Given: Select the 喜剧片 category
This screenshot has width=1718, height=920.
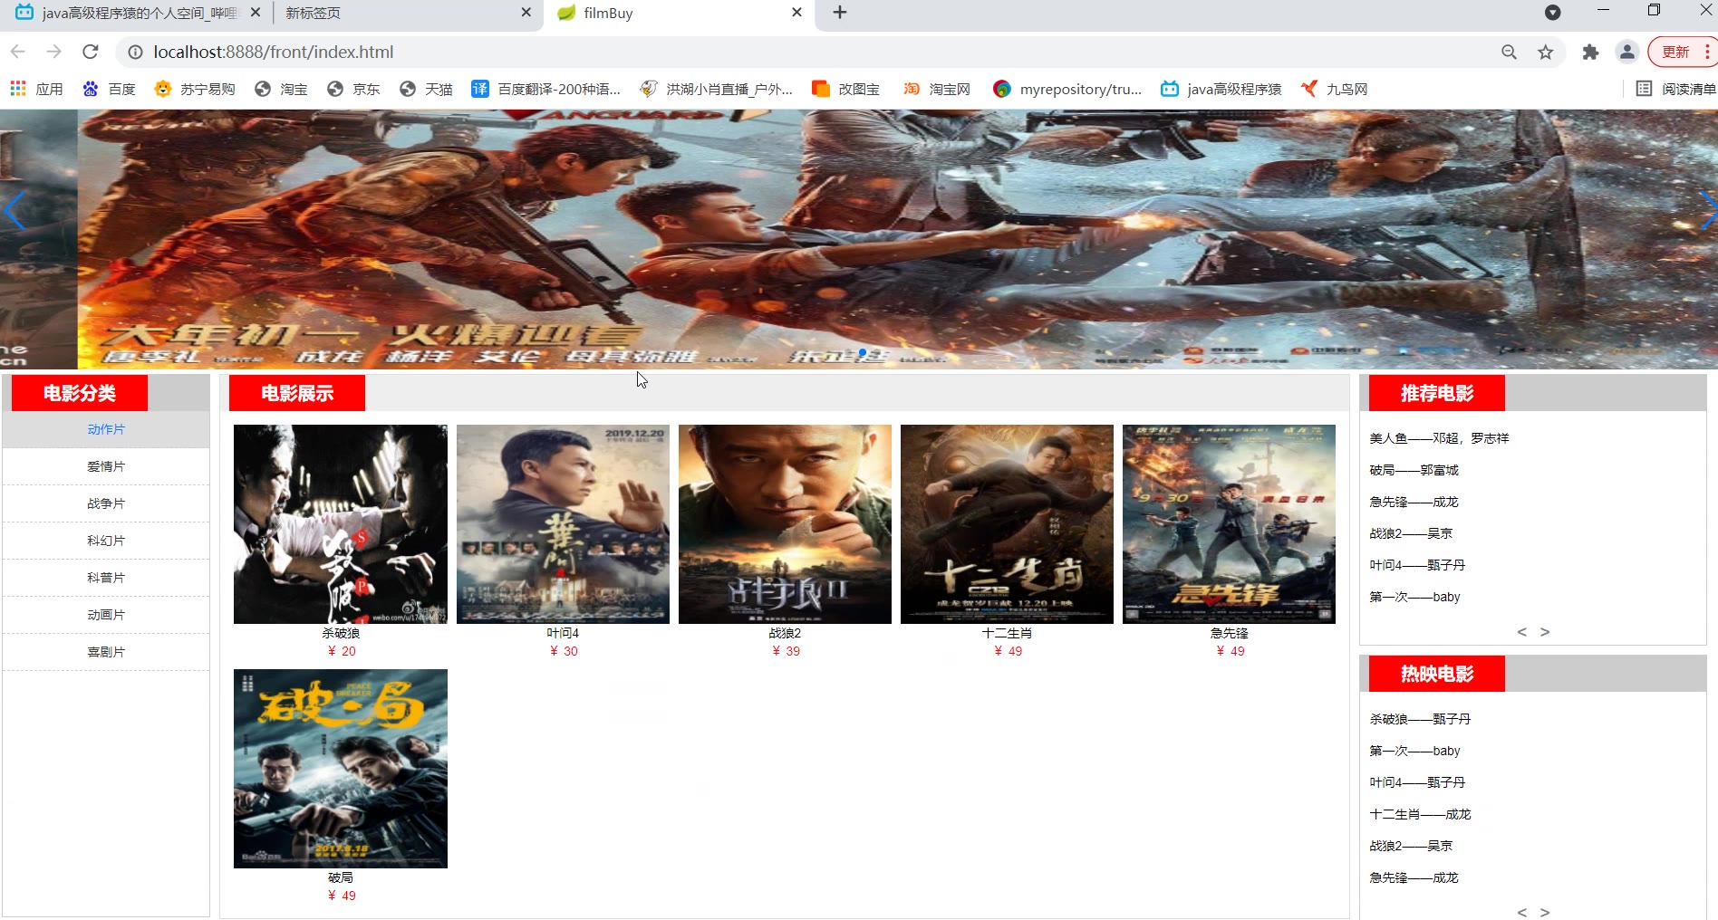Looking at the screenshot, I should 106,652.
